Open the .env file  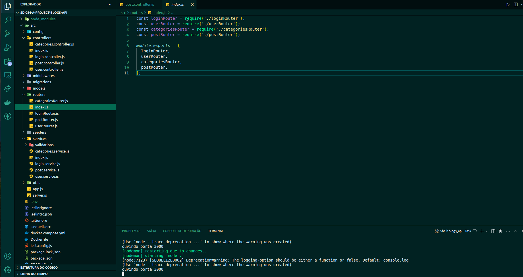click(x=65, y=201)
